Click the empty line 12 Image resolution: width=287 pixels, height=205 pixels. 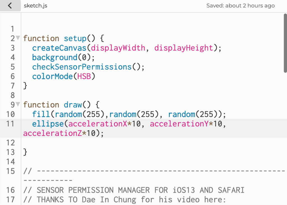tap(112, 143)
